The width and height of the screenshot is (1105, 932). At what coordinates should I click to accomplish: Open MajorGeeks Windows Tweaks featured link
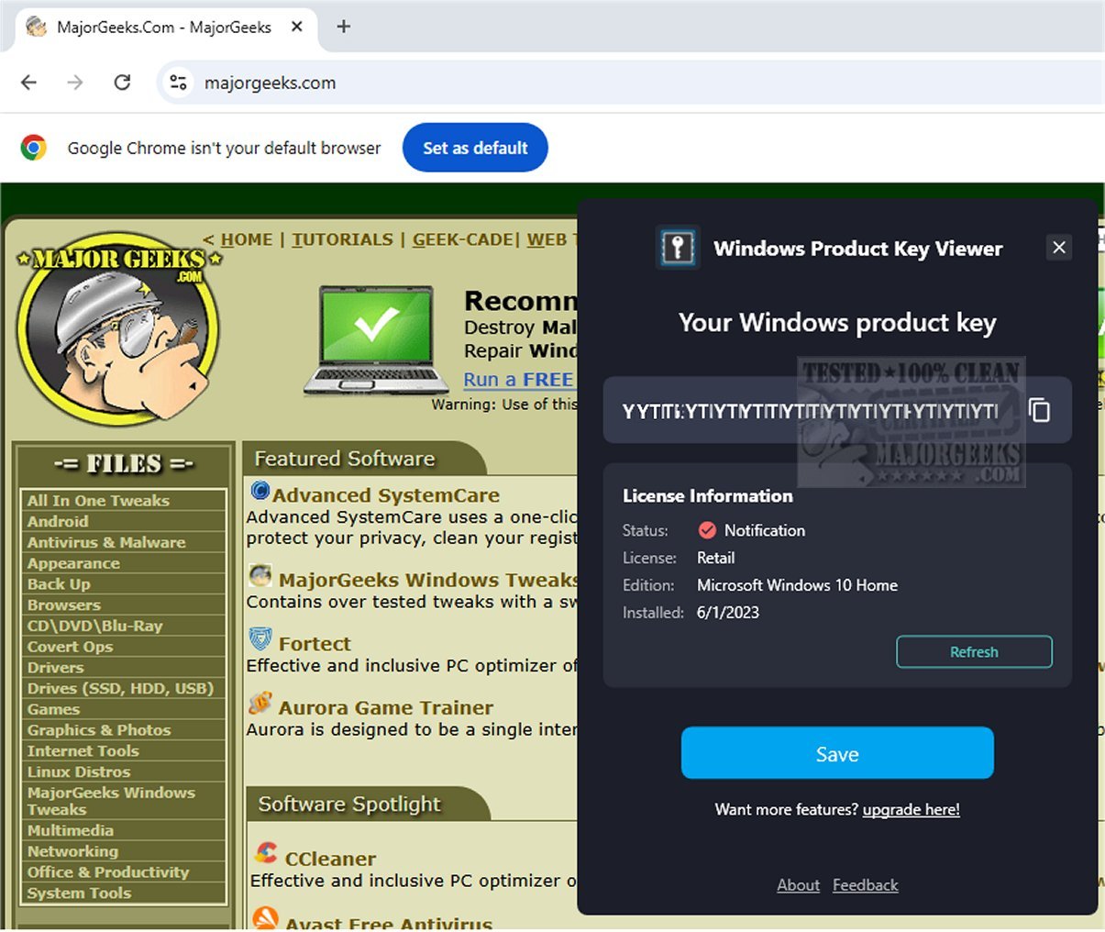(x=427, y=580)
